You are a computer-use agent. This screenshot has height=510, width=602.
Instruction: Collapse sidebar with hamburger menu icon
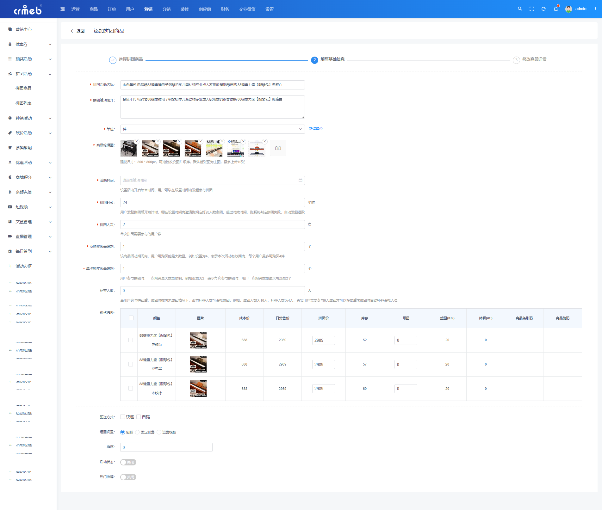[63, 9]
